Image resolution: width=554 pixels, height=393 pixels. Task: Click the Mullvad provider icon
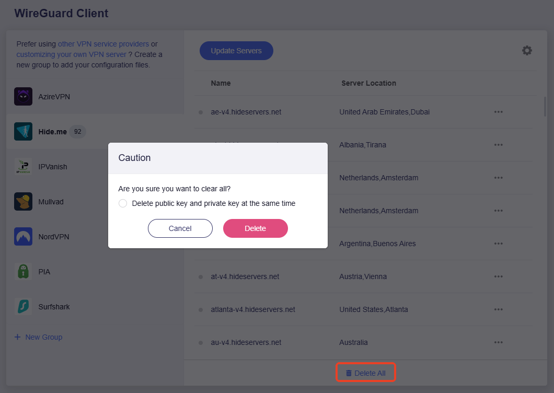[x=23, y=202]
